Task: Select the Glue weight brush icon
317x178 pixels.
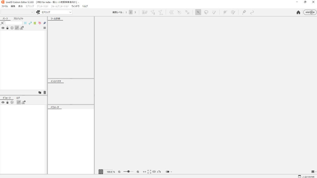Action: [233, 12]
